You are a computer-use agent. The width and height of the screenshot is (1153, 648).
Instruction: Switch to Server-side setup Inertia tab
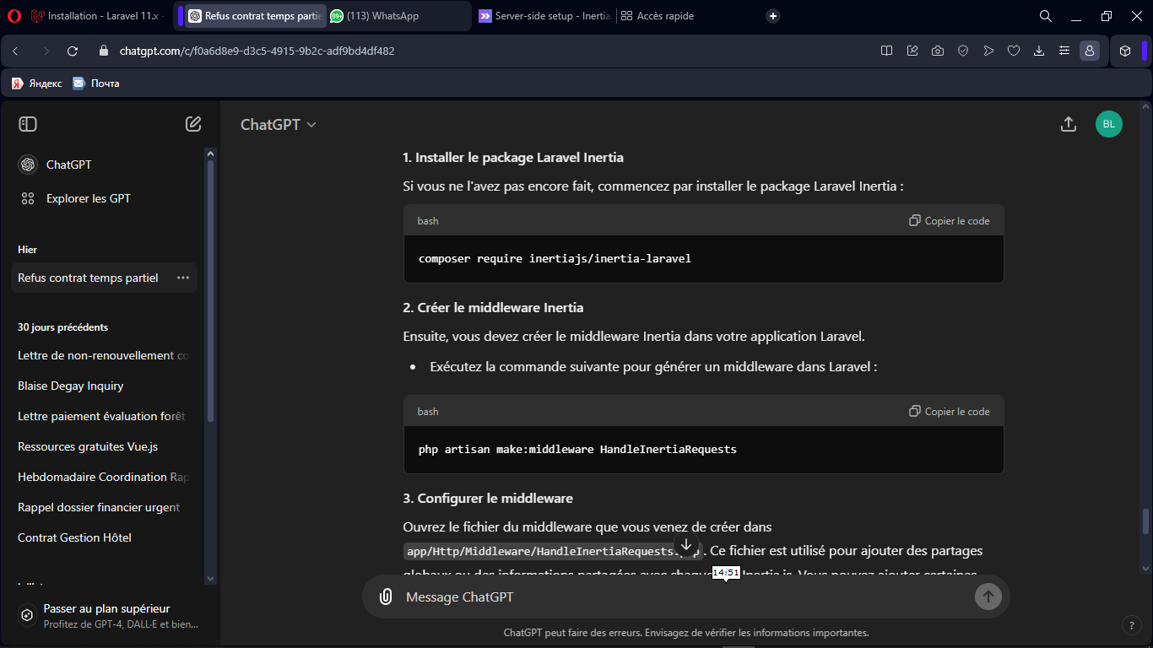click(543, 16)
